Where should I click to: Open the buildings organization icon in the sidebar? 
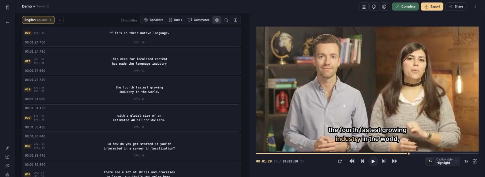(7, 174)
